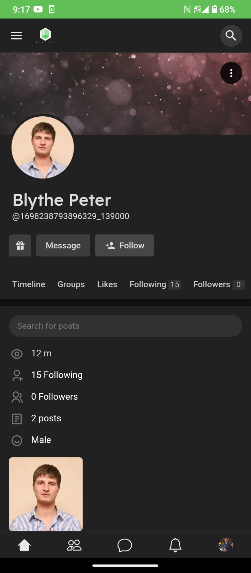Select the Likes tab
Screen dimensions: 251x573
[x=107, y=284]
